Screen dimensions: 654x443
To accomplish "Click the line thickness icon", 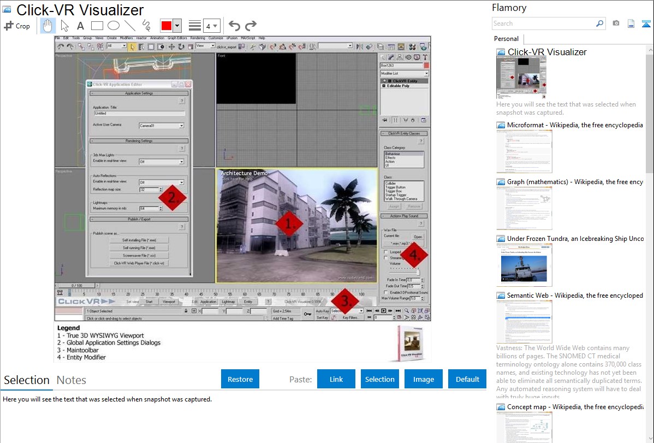I will 194,26.
